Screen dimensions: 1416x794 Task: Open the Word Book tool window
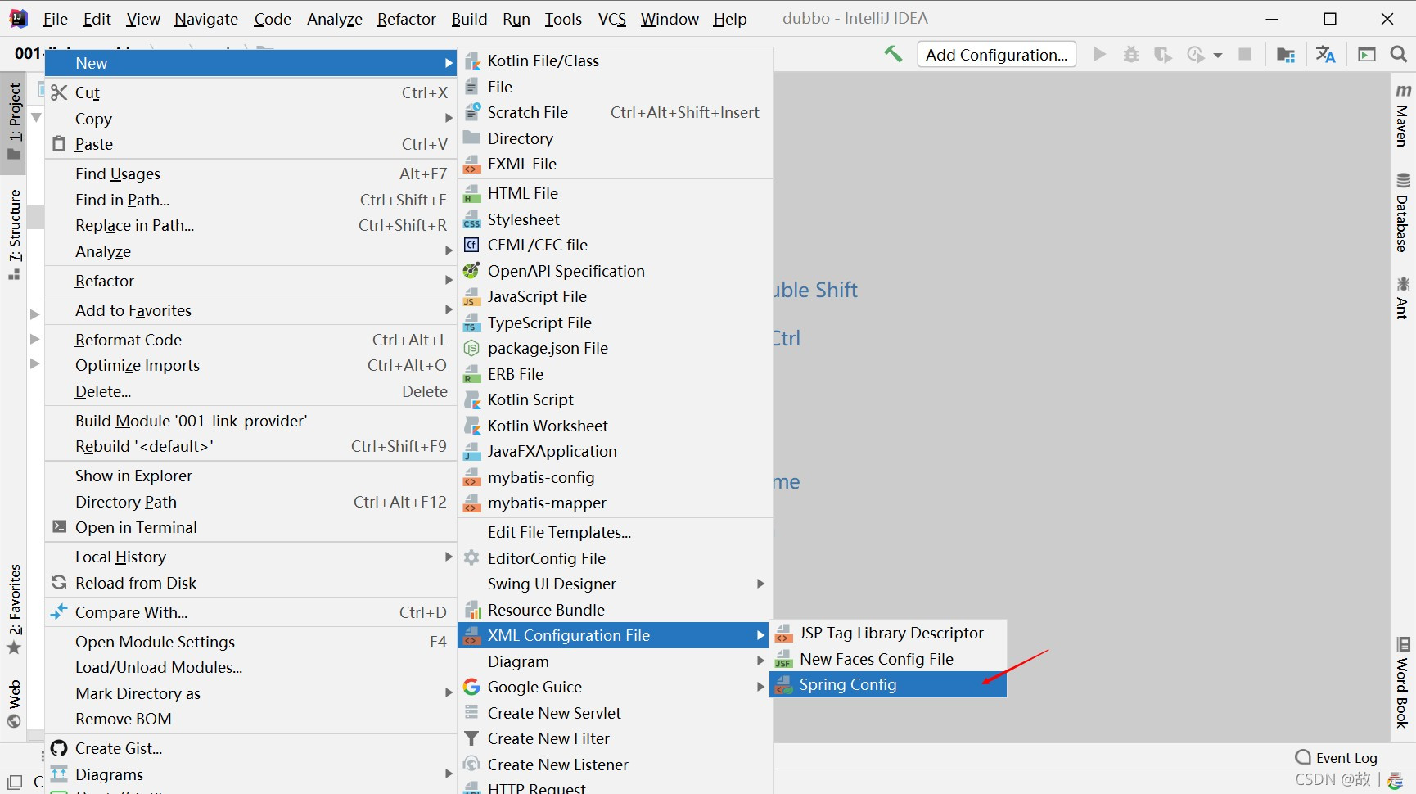coord(1402,682)
